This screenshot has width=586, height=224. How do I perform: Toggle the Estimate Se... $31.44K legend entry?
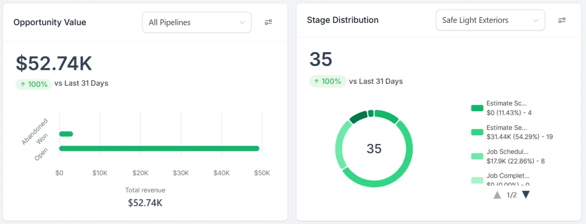(x=506, y=132)
